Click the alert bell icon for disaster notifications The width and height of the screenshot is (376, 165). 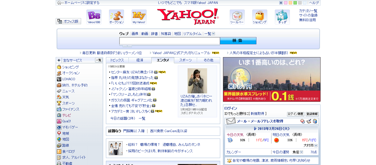point(229,161)
